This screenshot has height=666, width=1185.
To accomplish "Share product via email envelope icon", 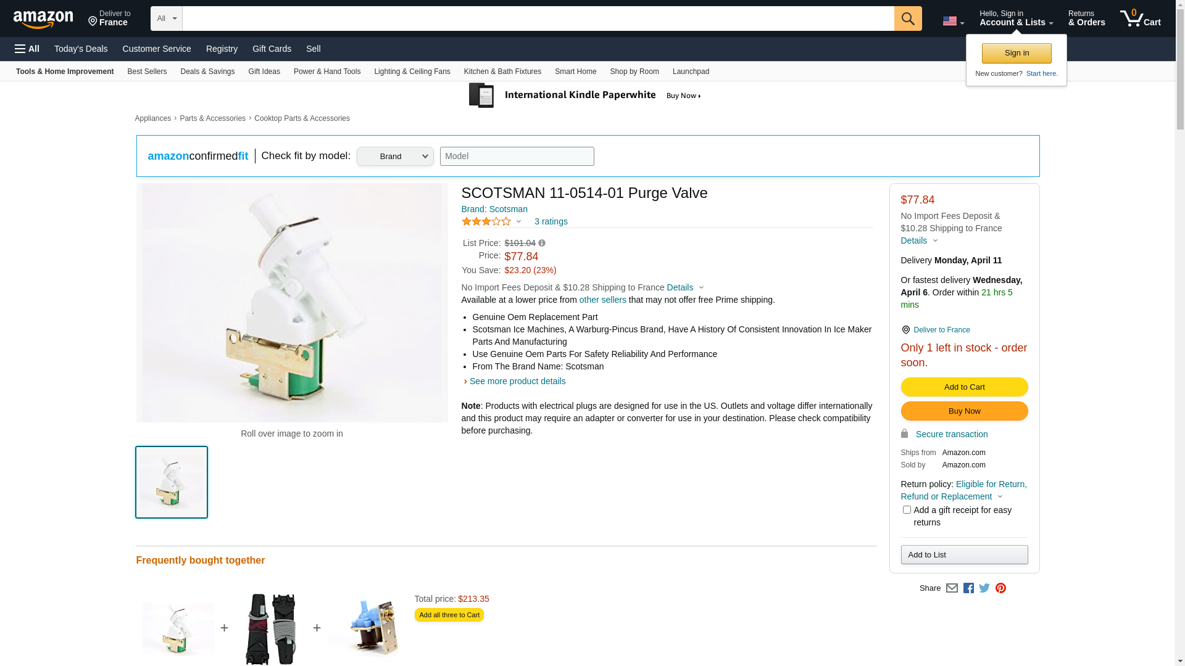I will [952, 588].
